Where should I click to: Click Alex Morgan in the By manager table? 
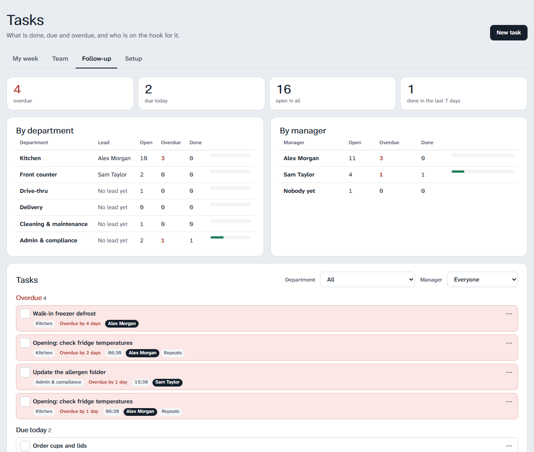[301, 158]
